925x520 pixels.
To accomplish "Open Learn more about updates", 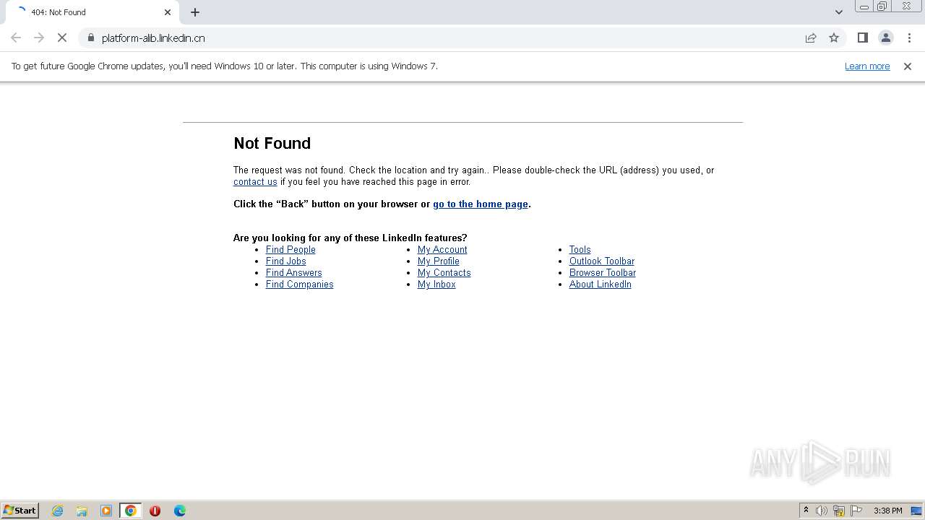I will click(x=867, y=66).
